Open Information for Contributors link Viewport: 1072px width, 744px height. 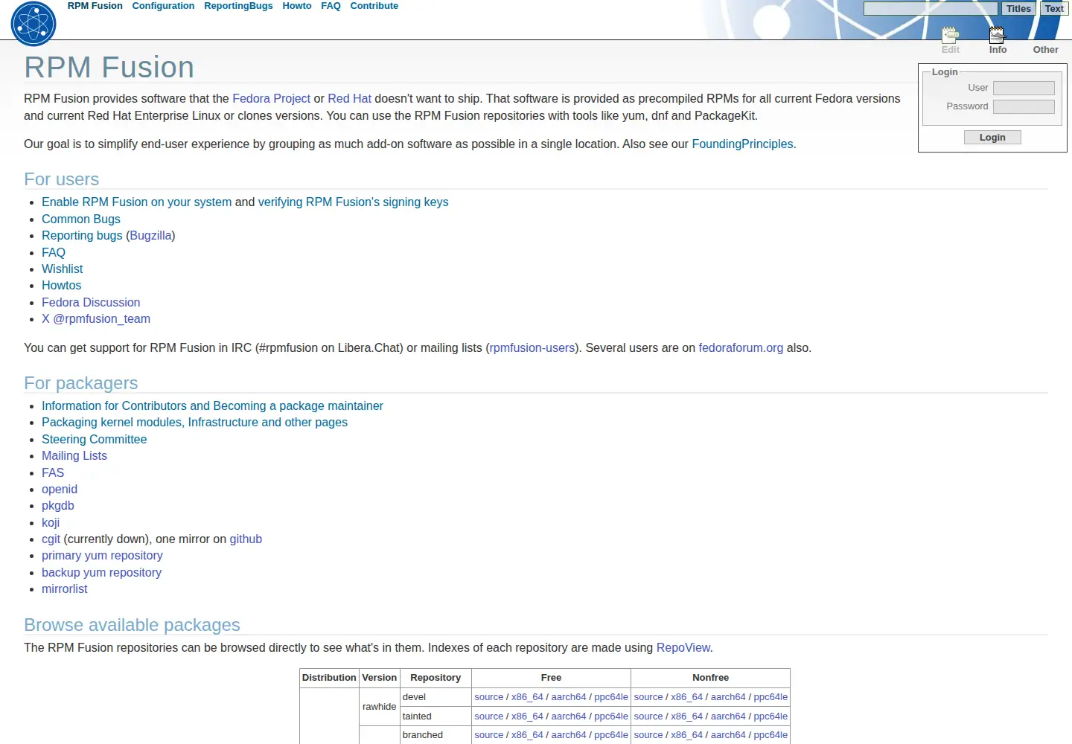point(212,405)
